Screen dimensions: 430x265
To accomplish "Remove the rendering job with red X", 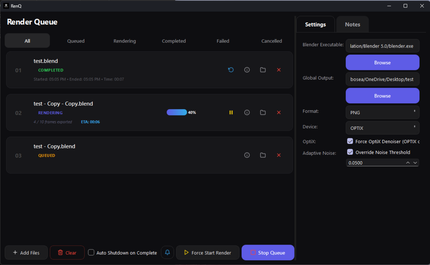I will point(279,112).
